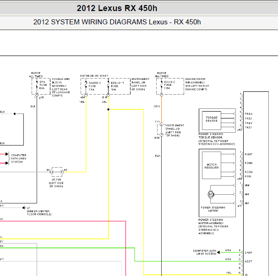Click the RSIN terminal label
Viewport: 278px width, 276px height.
click(248, 176)
